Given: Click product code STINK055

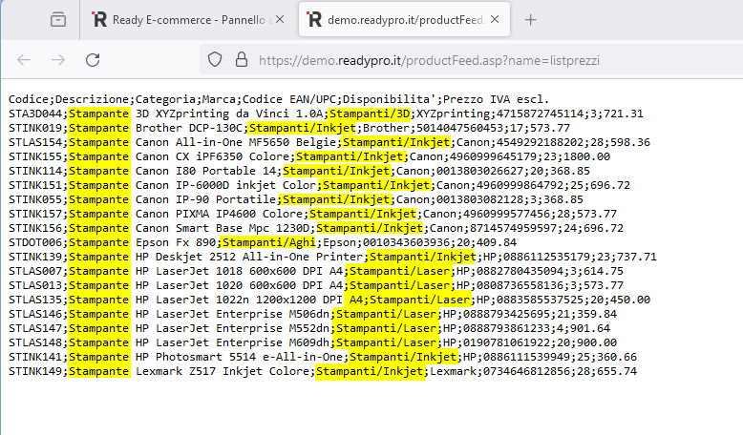Looking at the screenshot, I should [35, 199].
